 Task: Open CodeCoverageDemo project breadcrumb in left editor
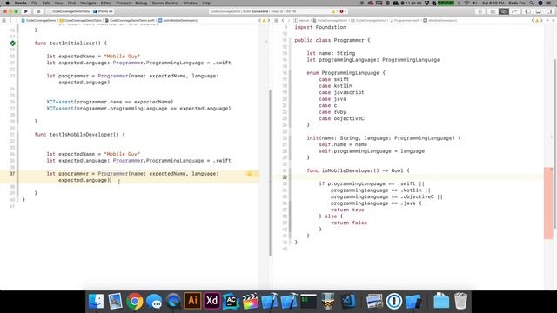tap(38, 21)
